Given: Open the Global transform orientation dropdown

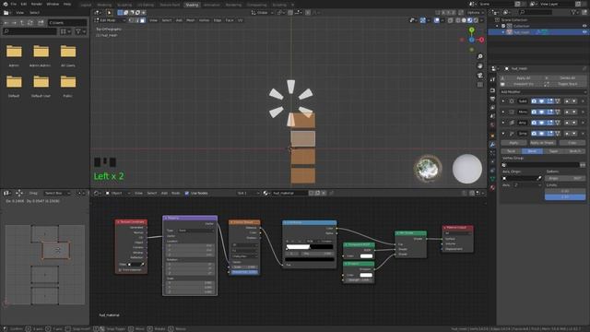Looking at the screenshot, I should 262,12.
